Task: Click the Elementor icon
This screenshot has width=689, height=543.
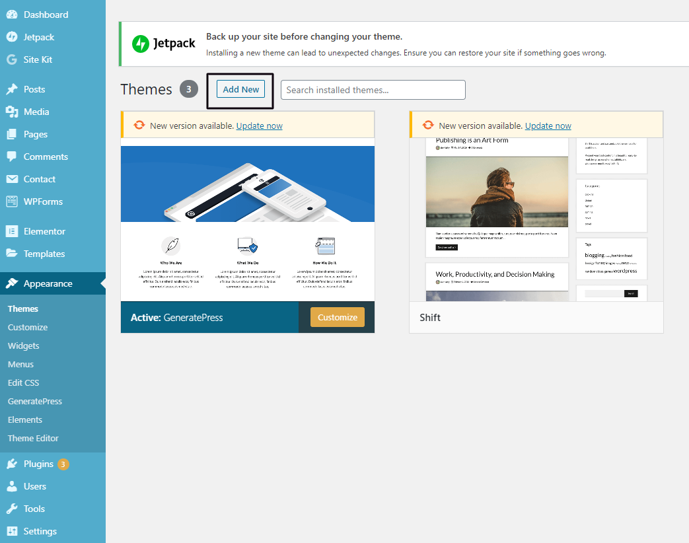Action: [x=12, y=231]
